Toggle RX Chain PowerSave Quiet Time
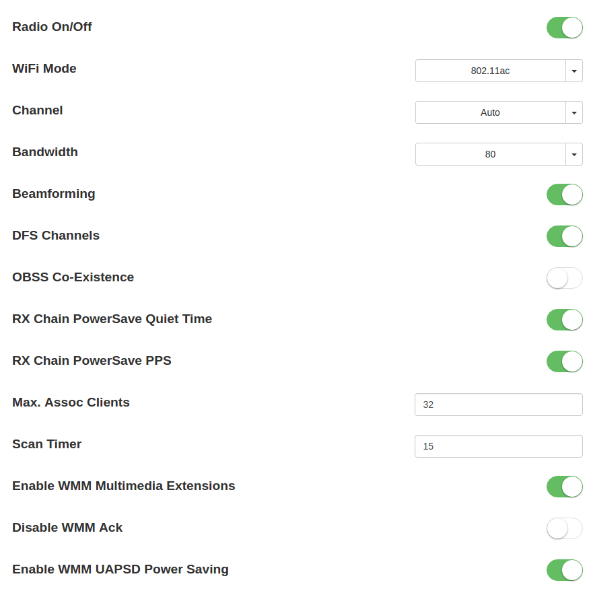 pyautogui.click(x=564, y=320)
